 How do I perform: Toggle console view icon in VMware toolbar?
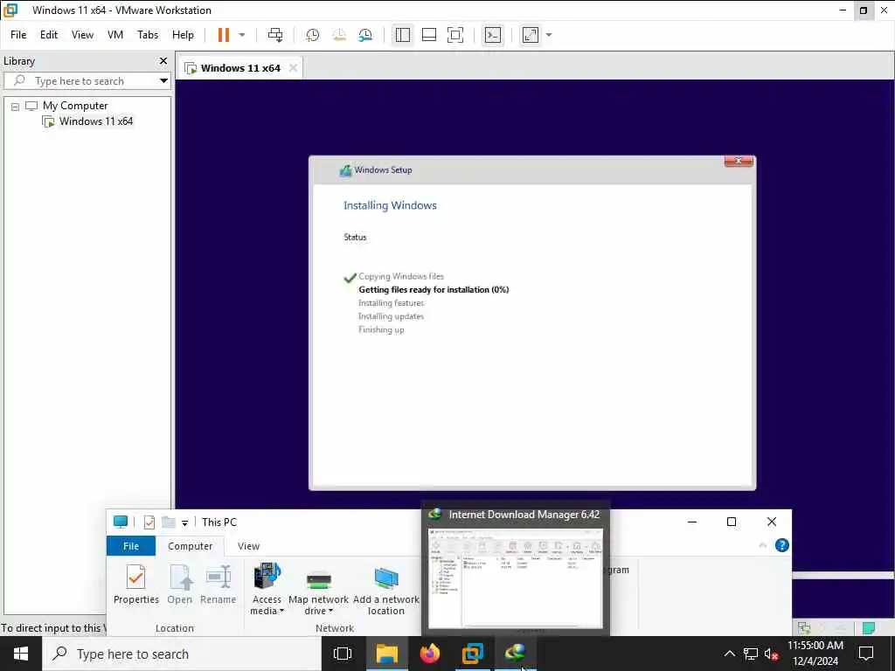493,35
